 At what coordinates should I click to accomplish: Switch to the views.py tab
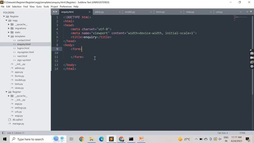click(x=190, y=12)
